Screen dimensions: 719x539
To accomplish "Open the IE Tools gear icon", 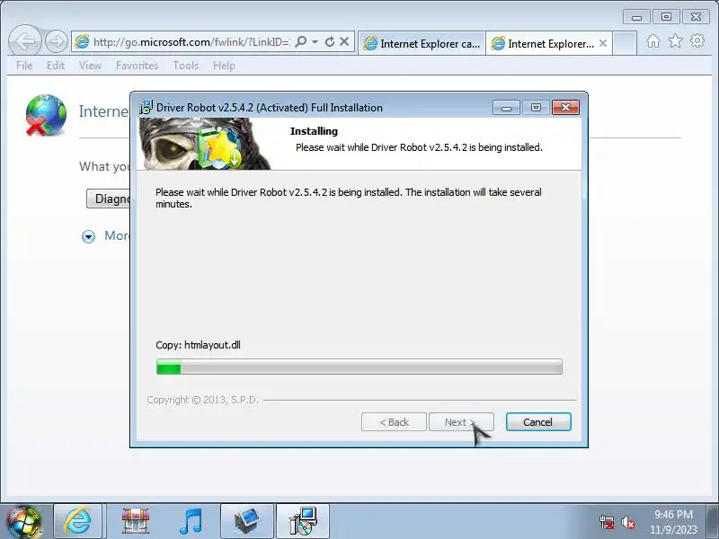I will (697, 40).
